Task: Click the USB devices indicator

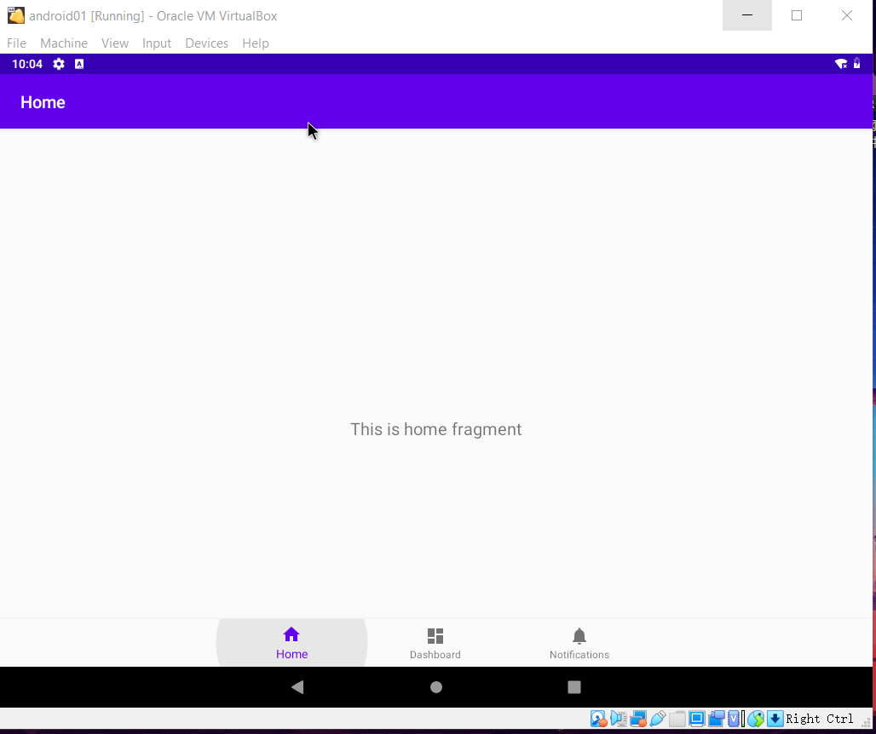Action: point(658,719)
